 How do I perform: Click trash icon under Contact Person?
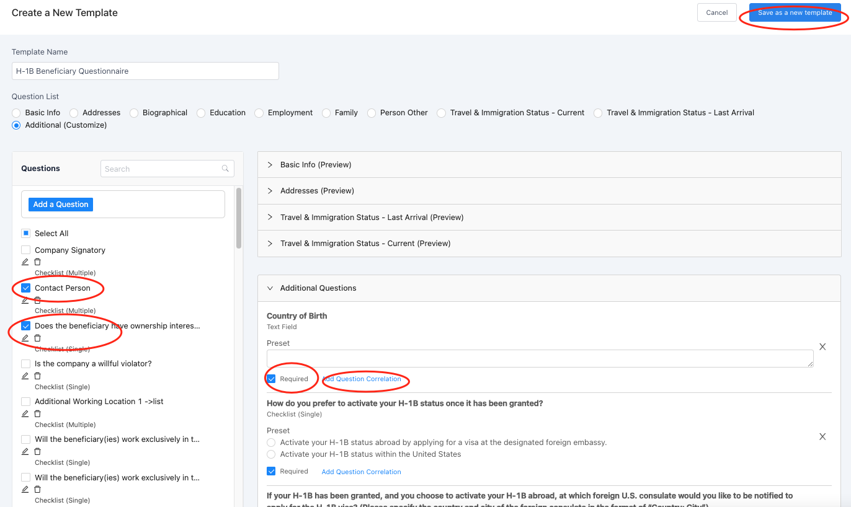(37, 300)
